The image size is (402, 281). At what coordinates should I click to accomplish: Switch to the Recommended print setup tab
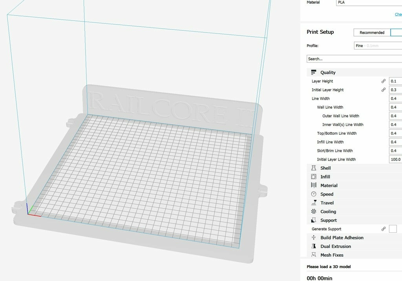(x=372, y=33)
